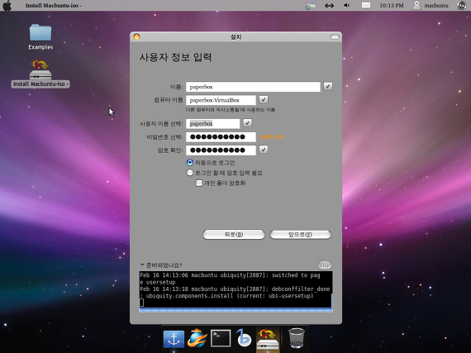Select the Install Macbuntu-iso desktop icon
Screen dimensions: 471x353
[x=40, y=74]
